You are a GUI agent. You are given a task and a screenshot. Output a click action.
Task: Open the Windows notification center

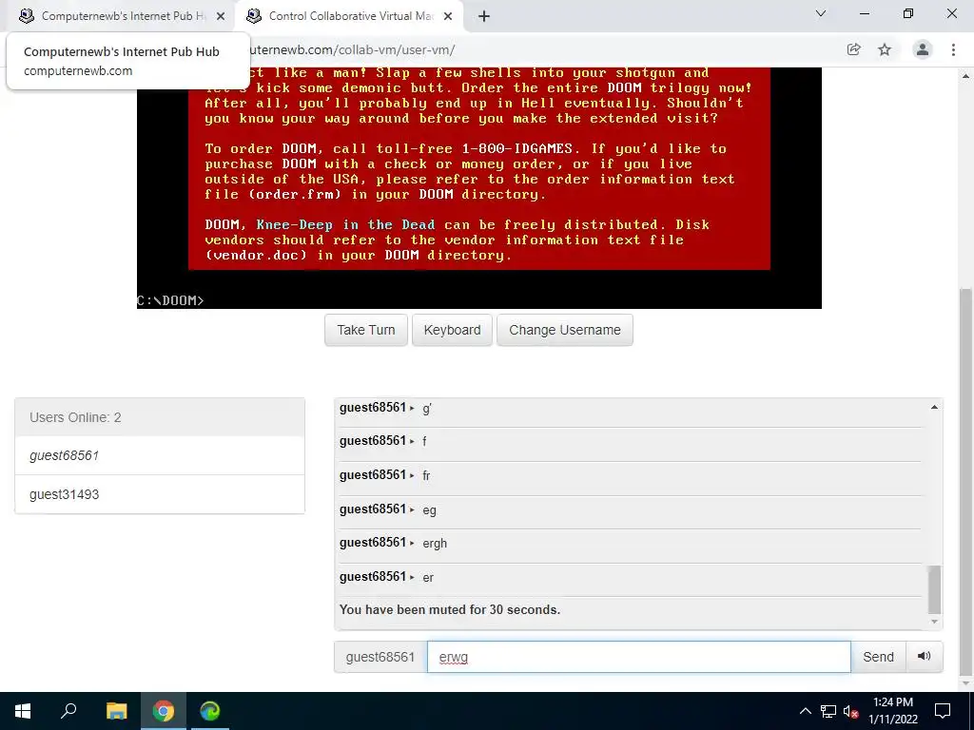[943, 711]
